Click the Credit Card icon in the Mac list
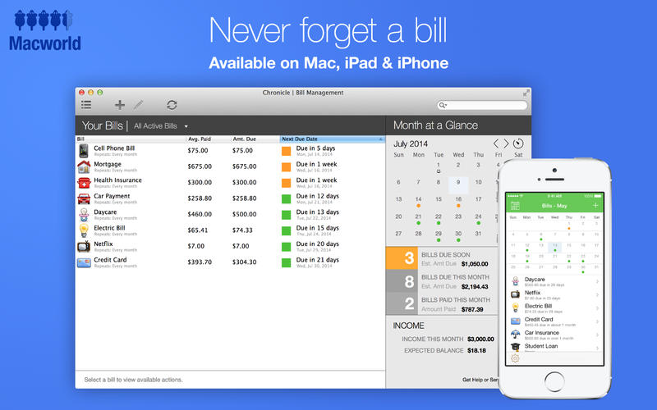This screenshot has height=410, width=657. [x=84, y=262]
